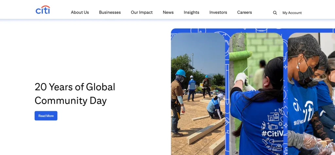Select the green wall painting photo

[256, 94]
